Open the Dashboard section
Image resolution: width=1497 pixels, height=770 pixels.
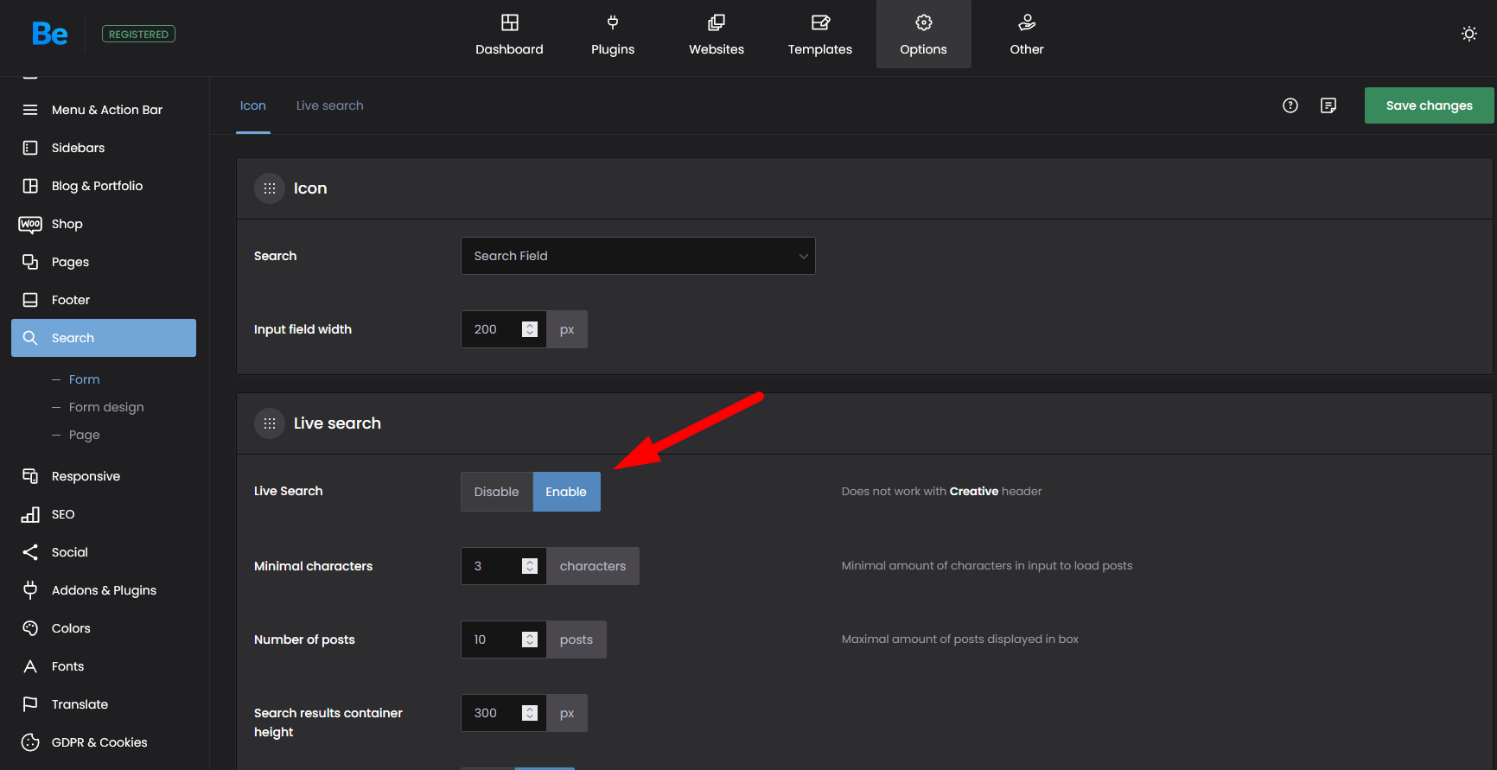click(509, 35)
